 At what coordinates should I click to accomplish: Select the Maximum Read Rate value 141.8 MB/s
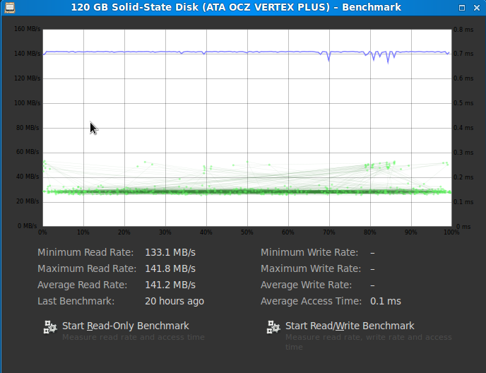tap(170, 268)
